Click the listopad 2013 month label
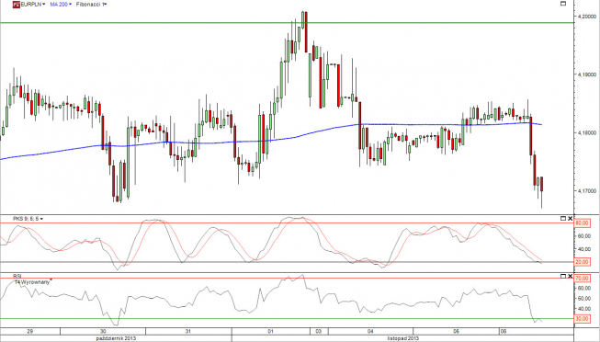 click(403, 338)
